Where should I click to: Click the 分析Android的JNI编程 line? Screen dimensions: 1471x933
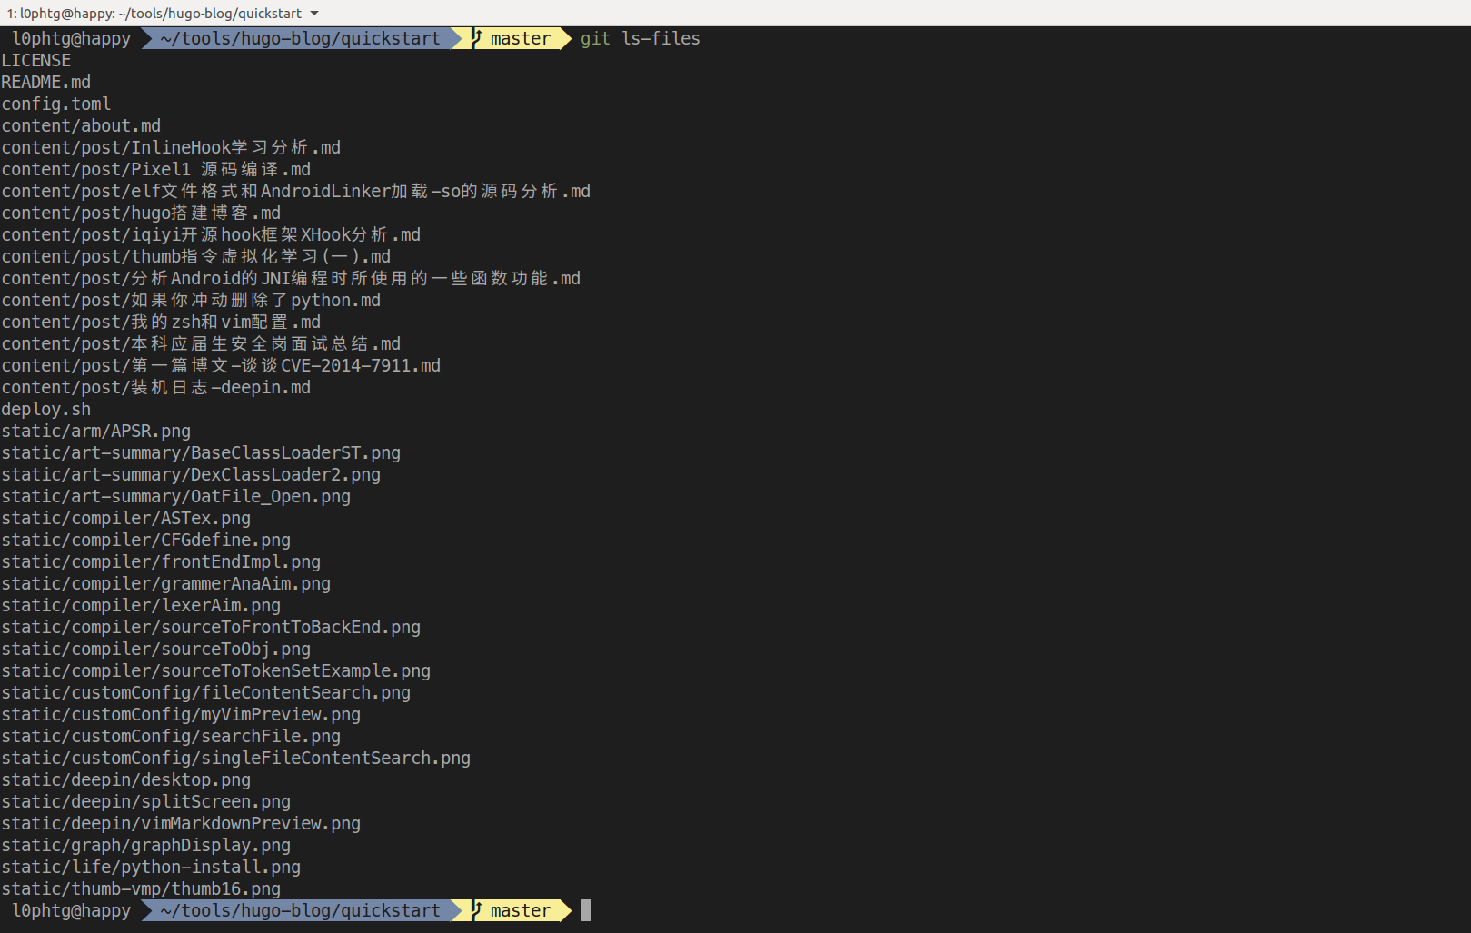click(291, 278)
